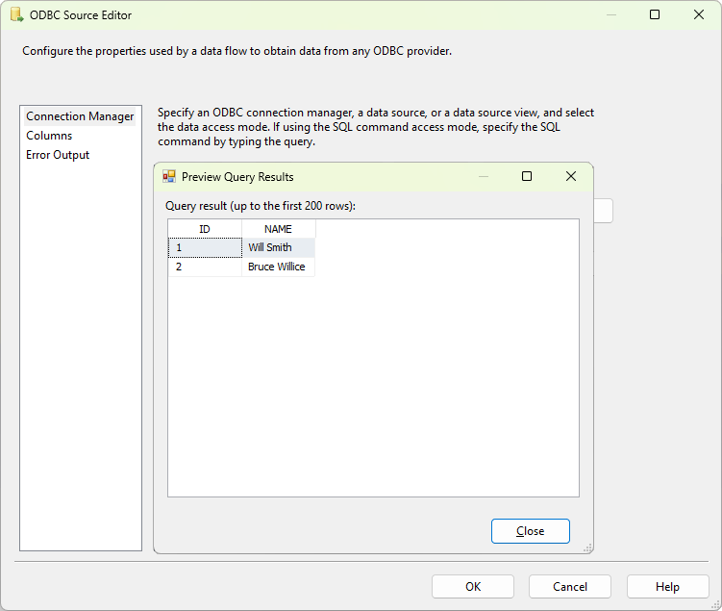This screenshot has width=722, height=611.
Task: Select the Connection Manager page
Action: click(x=80, y=116)
